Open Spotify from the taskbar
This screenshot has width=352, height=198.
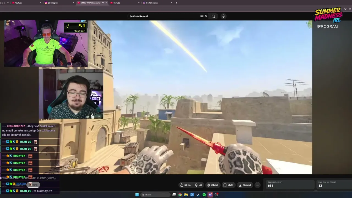coord(204,195)
